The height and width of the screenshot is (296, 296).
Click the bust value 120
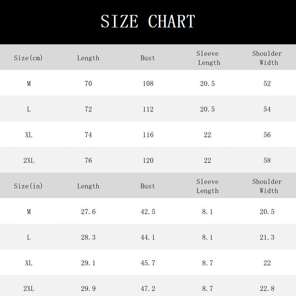(x=148, y=161)
